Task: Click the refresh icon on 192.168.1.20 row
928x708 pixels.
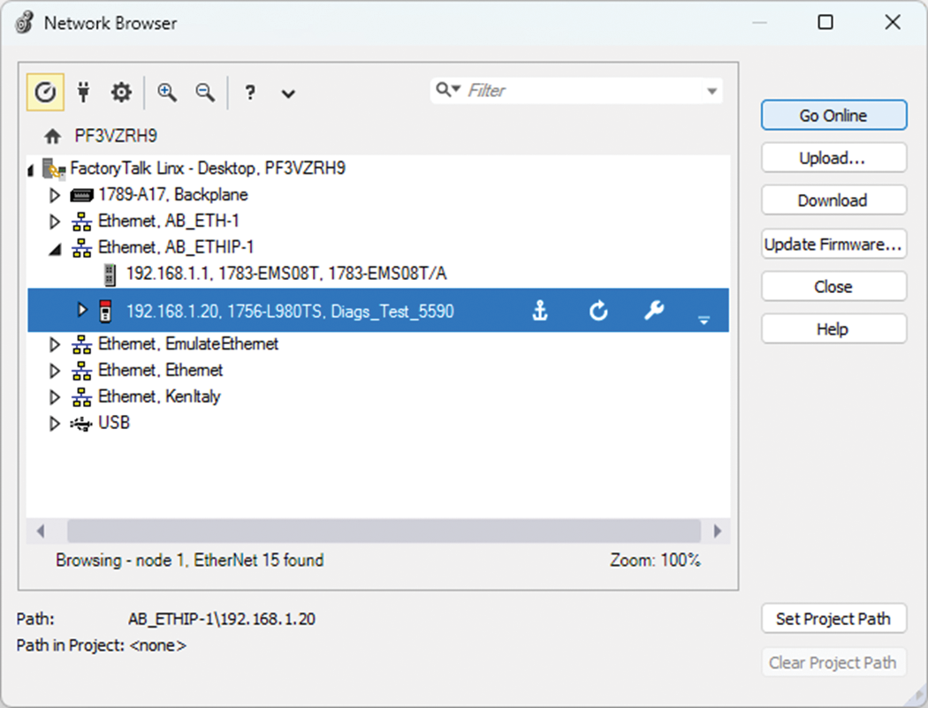Action: (x=598, y=311)
